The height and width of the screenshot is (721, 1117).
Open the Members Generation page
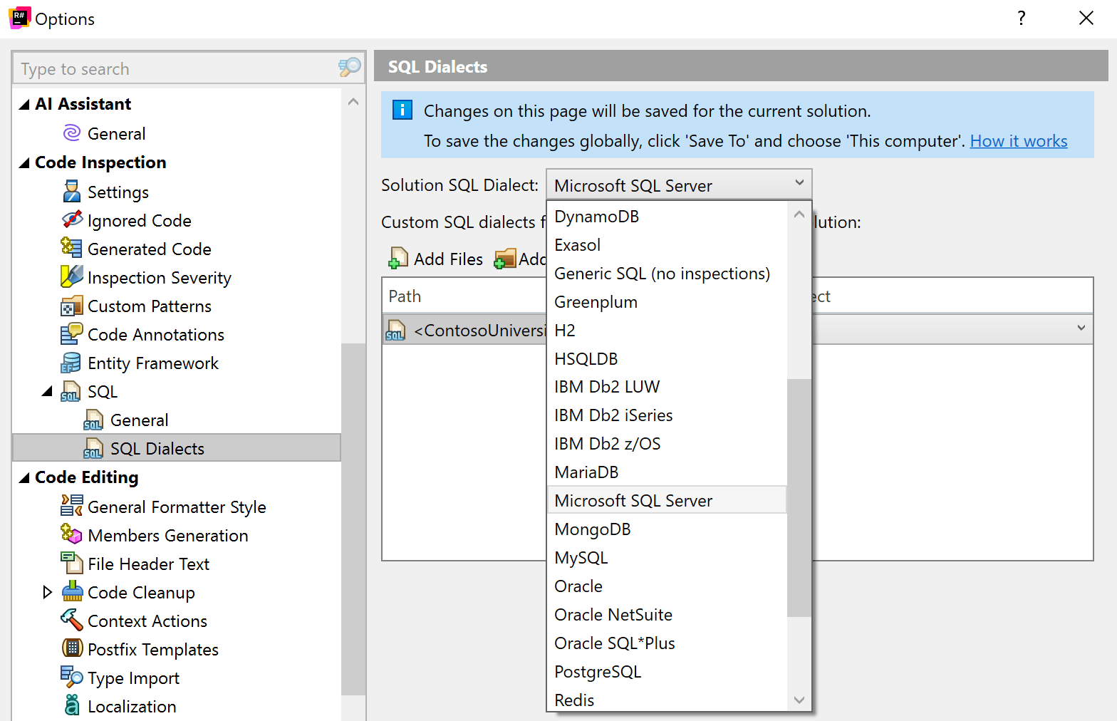point(168,535)
